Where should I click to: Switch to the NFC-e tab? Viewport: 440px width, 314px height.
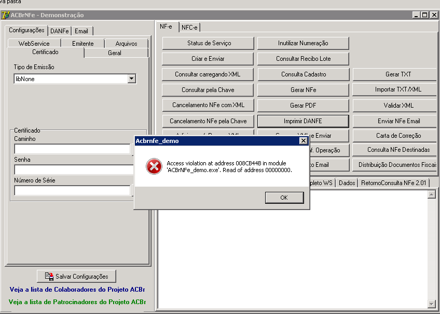[189, 27]
